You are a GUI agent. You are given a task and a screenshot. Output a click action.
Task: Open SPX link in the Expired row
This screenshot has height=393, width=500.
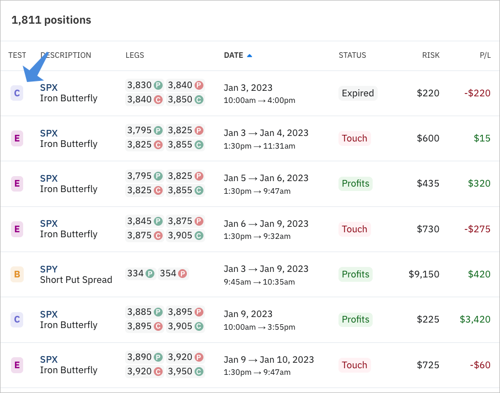(x=49, y=88)
